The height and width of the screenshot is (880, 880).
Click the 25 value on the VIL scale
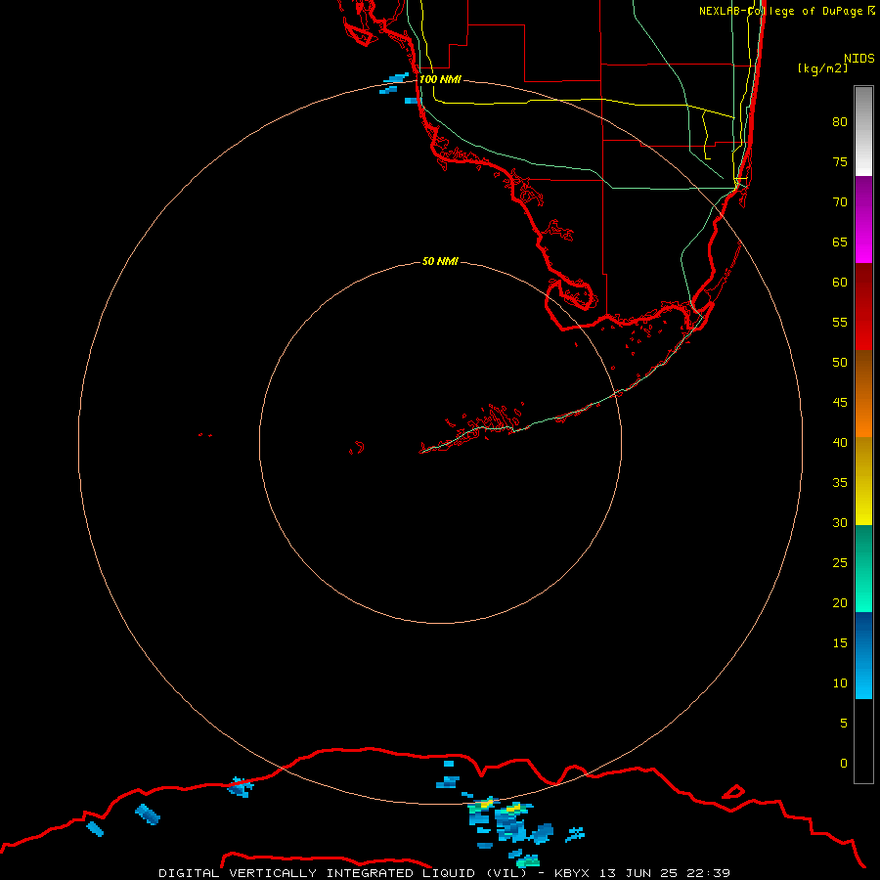[x=840, y=563]
